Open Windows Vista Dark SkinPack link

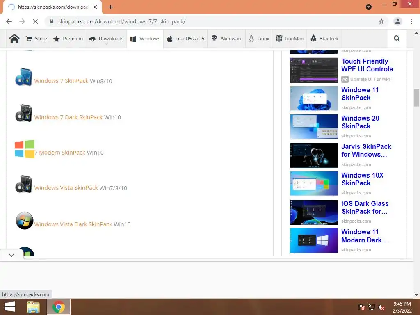[x=73, y=224]
